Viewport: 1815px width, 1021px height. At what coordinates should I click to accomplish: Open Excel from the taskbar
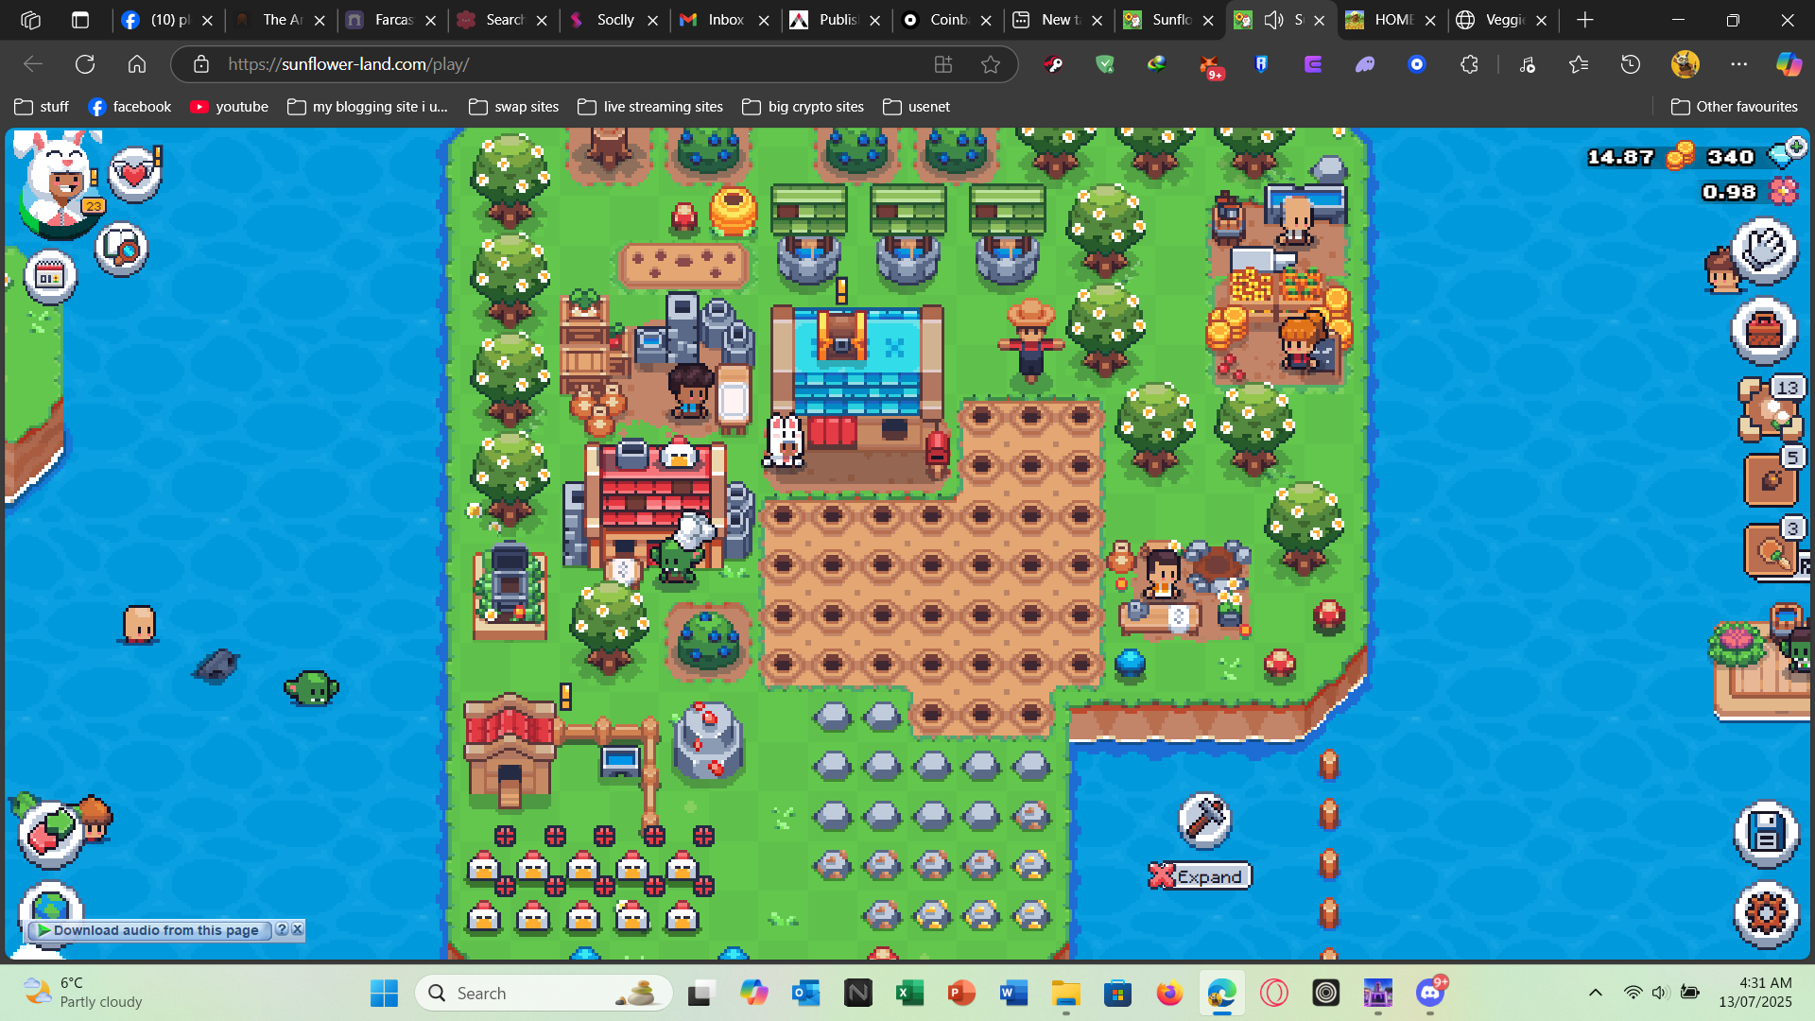[909, 993]
